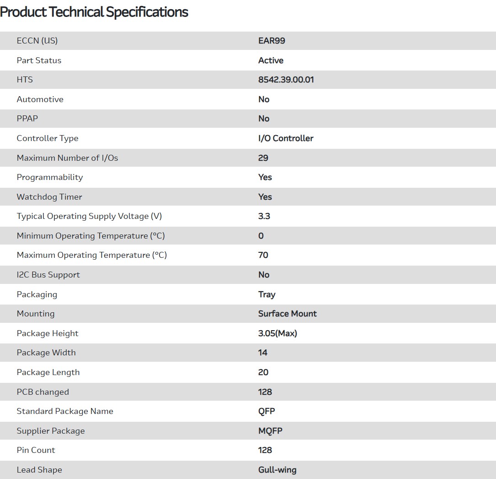Click the 70 maximum temperature value
The height and width of the screenshot is (479, 496).
pos(263,255)
